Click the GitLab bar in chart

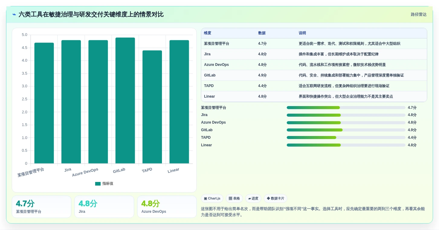click(x=125, y=101)
